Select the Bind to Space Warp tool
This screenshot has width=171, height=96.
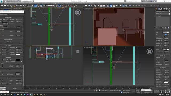pyautogui.click(x=14, y=6)
